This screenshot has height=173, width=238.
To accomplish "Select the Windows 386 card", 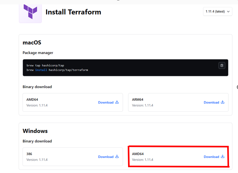I will [x=73, y=157].
